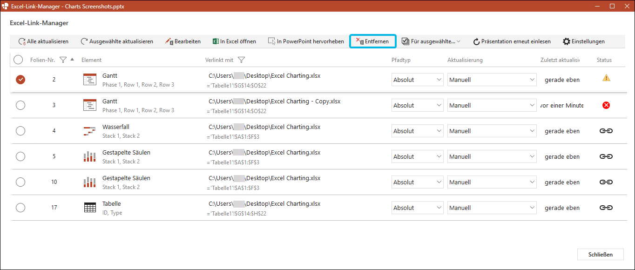Click Wasserfall chart icon in slide 4 row
Viewport: 635px width, 270px height.
click(x=89, y=131)
